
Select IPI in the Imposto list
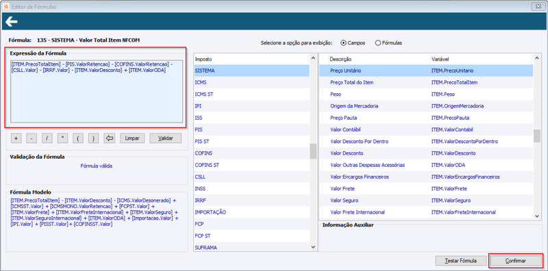point(251,106)
